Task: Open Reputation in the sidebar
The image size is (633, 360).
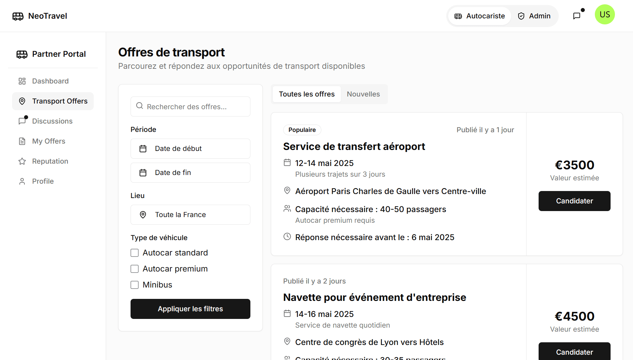Action: pyautogui.click(x=53, y=161)
